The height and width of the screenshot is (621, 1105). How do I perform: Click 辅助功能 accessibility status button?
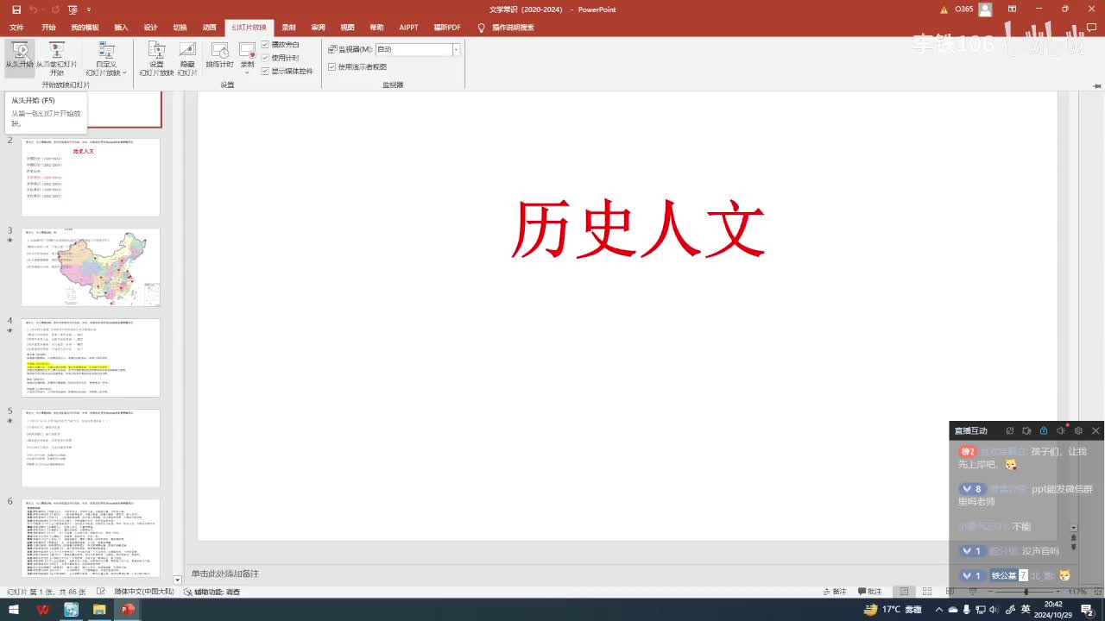point(212,592)
